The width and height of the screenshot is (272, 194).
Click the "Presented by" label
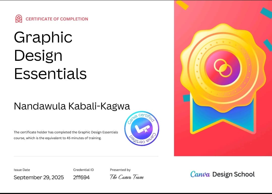[120, 170]
